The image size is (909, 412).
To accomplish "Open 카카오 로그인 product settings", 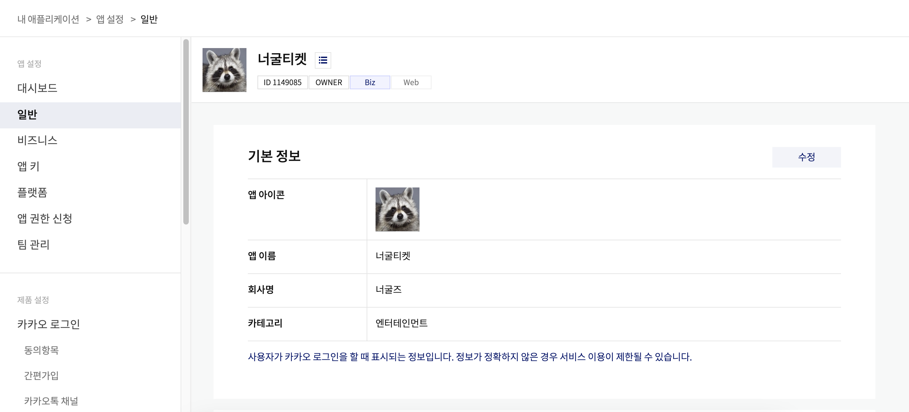I will click(x=48, y=324).
